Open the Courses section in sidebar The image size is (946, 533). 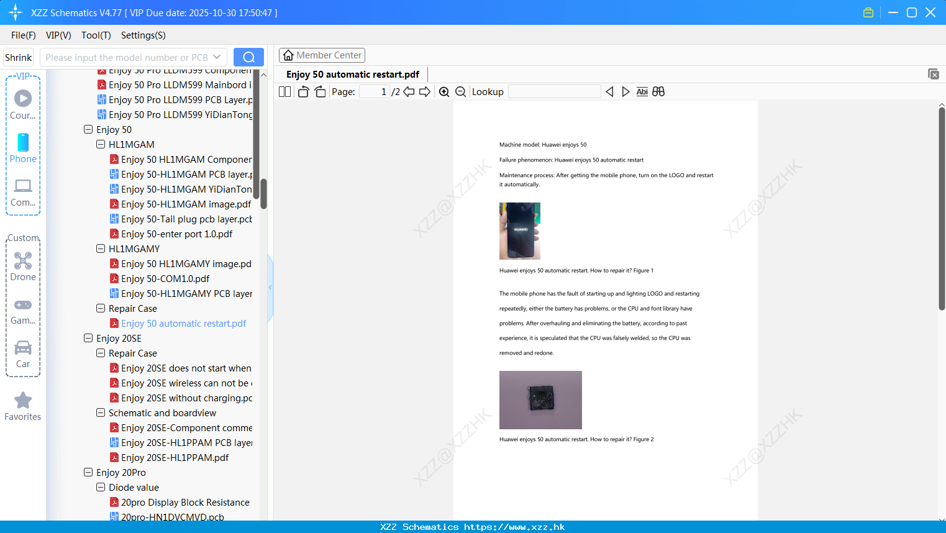coord(23,104)
